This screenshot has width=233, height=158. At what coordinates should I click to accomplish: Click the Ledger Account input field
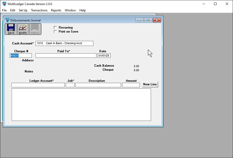pos(38,85)
